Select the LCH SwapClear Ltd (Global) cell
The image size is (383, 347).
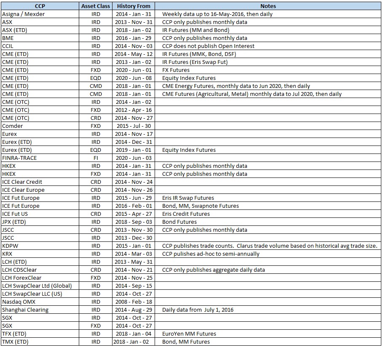click(x=40, y=286)
